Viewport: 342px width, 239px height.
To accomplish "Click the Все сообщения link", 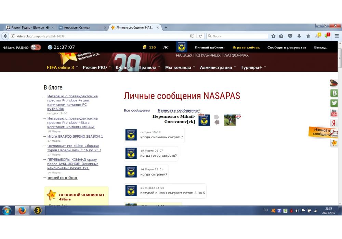I will click(x=137, y=110).
